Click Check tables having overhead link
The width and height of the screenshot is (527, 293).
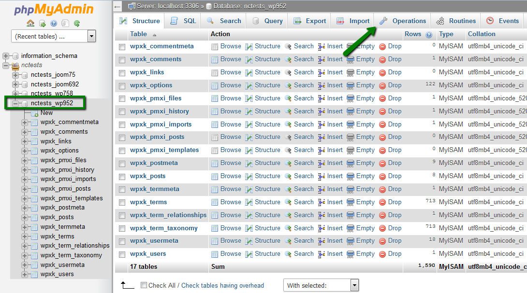[223, 285]
